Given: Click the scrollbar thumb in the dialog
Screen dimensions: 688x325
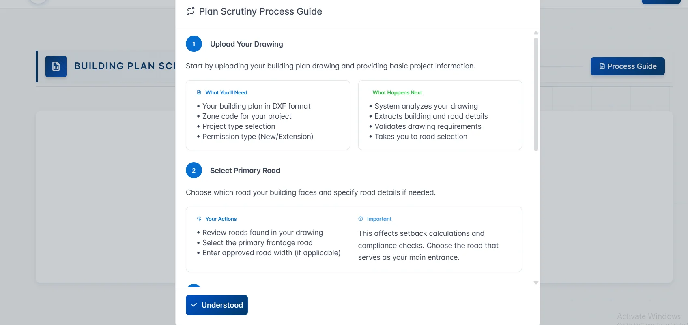Looking at the screenshot, I should tap(535, 93).
